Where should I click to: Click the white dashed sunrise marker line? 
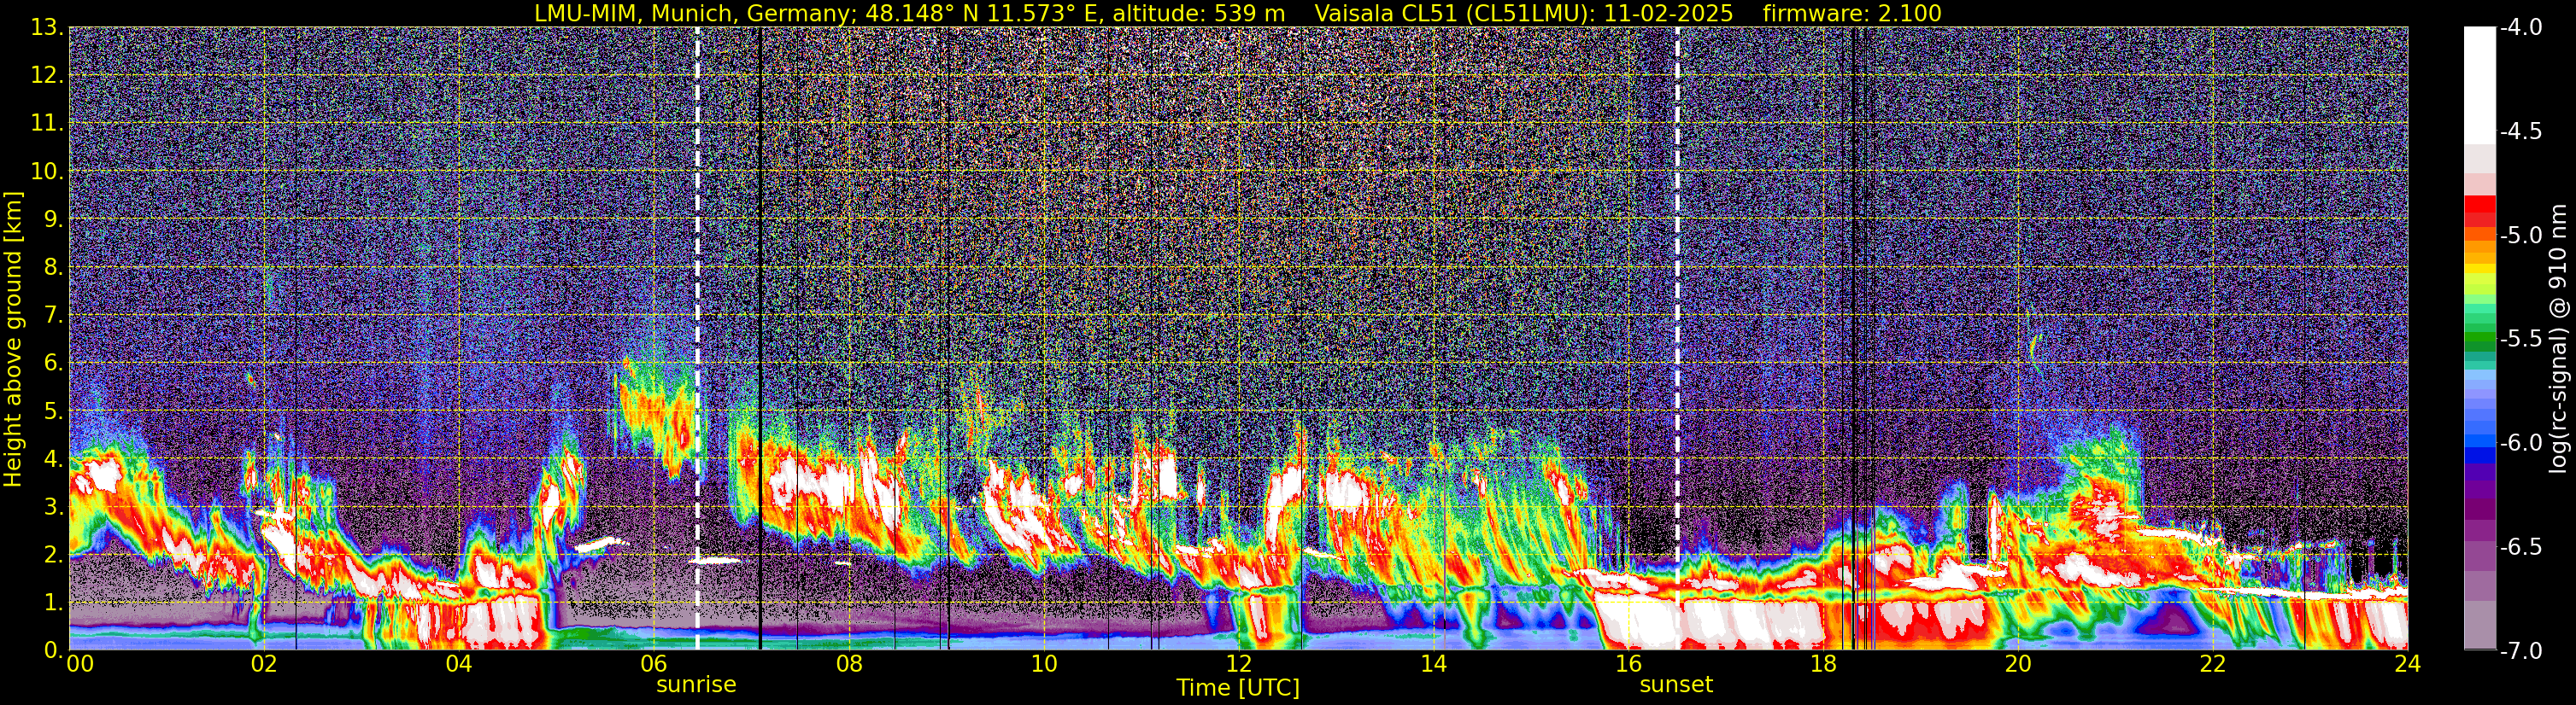tap(697, 339)
